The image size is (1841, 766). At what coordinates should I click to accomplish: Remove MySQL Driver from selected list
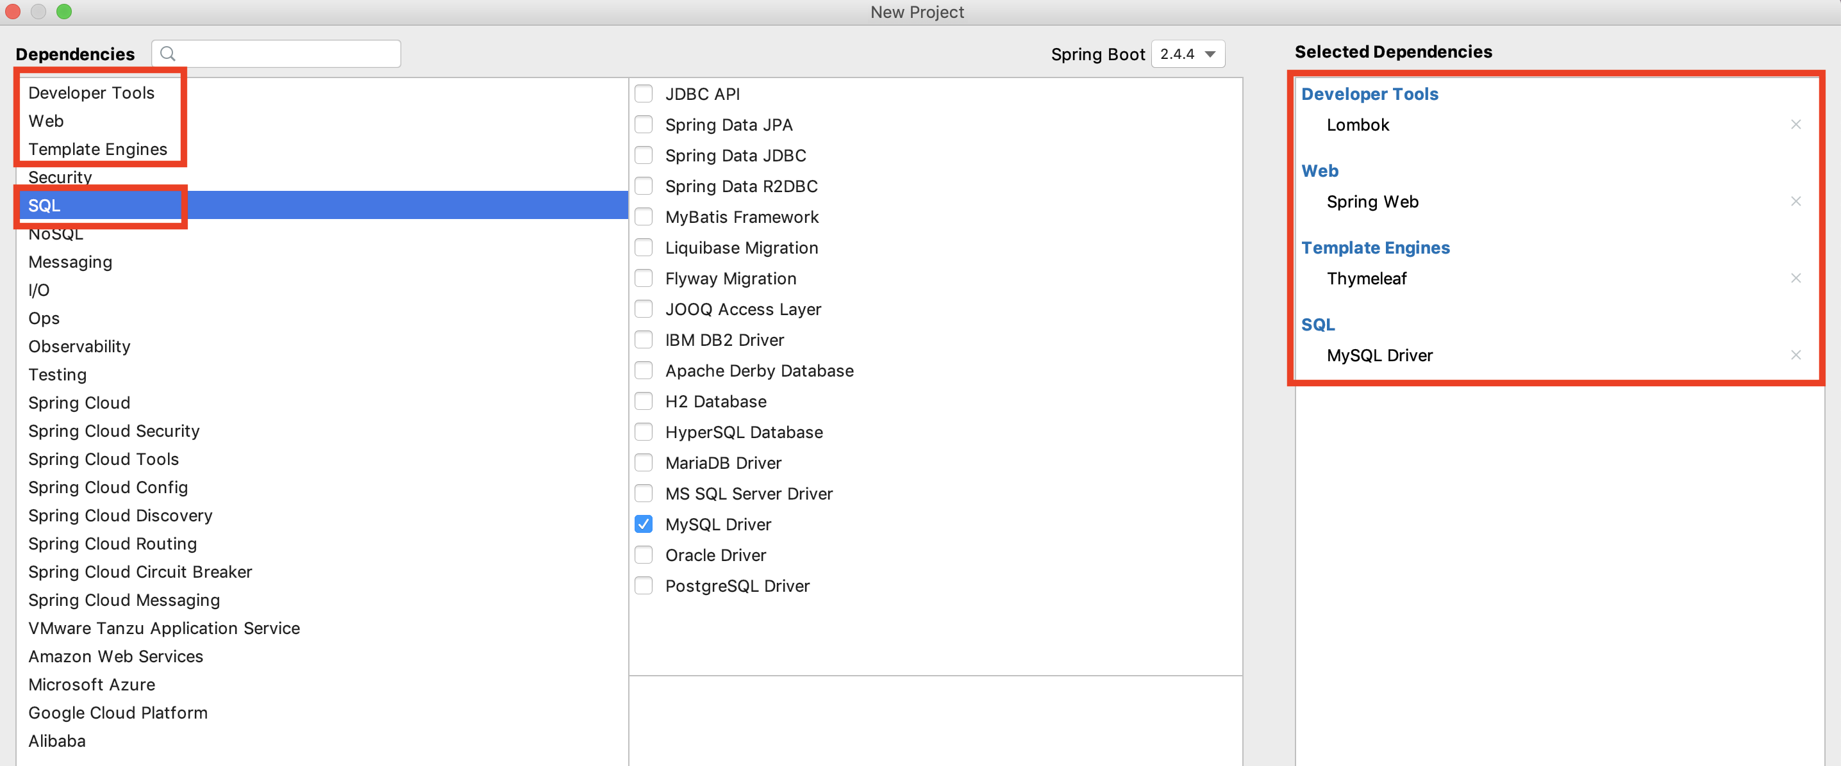(x=1795, y=355)
